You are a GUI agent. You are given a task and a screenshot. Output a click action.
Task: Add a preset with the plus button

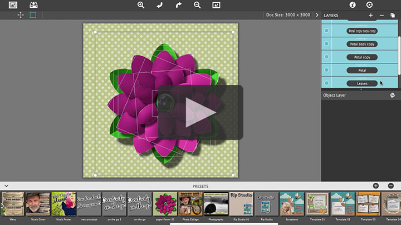point(376,186)
